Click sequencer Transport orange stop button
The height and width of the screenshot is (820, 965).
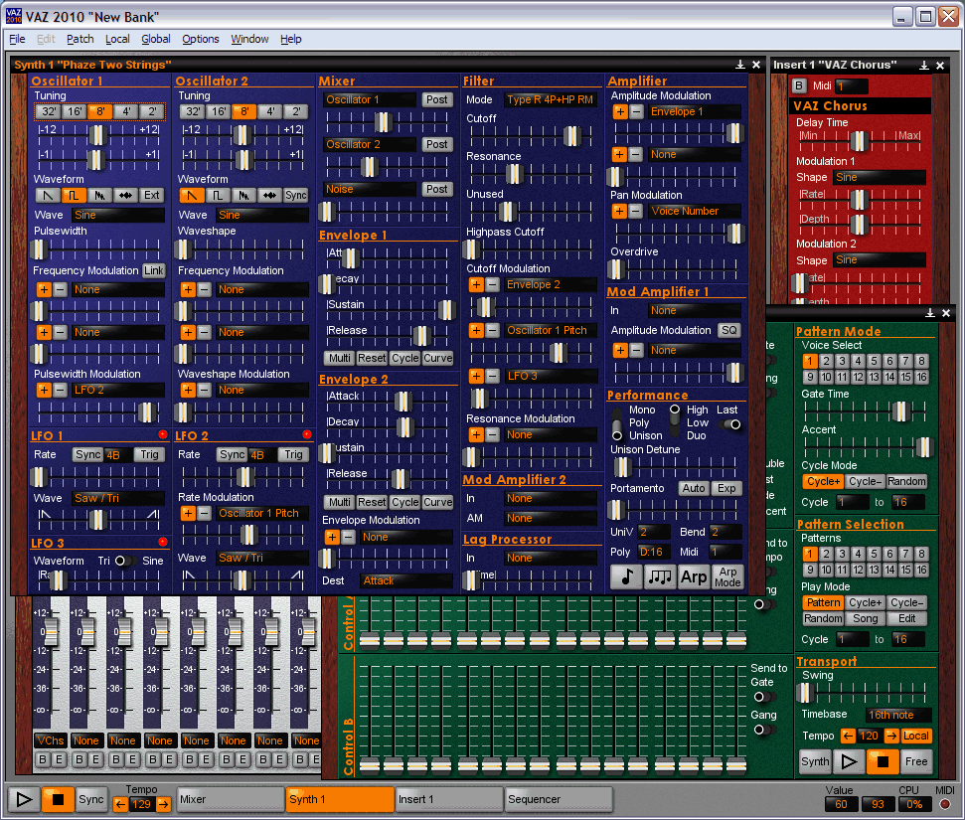(x=883, y=761)
